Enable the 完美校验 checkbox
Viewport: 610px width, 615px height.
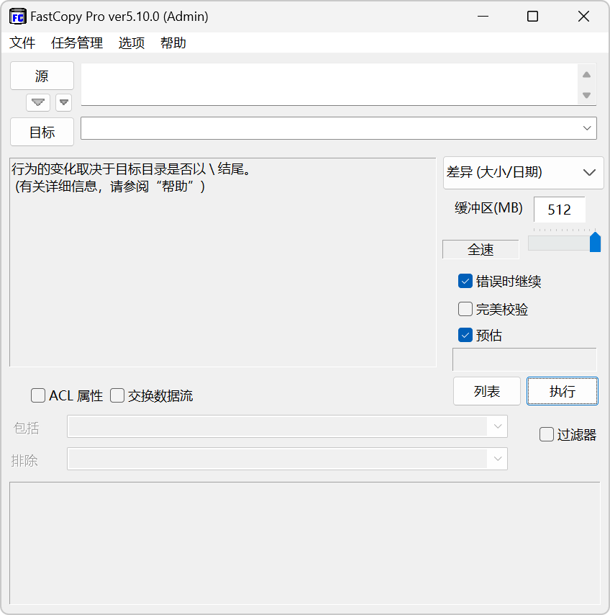coord(465,308)
